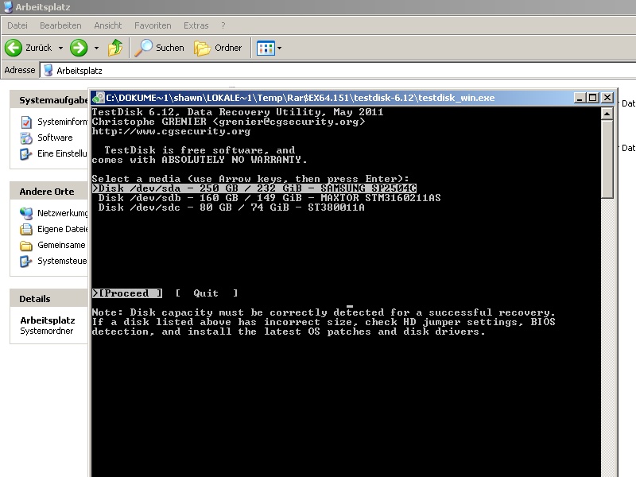Open Netzwerkumgebung link
Viewport: 636px width, 477px height.
pos(63,213)
